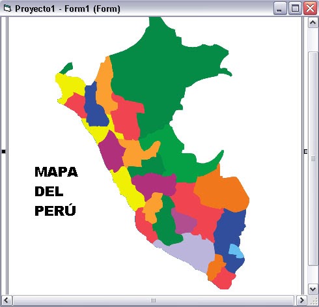
Task: Click the horizontal scrollbar right arrow
Action: (301, 300)
